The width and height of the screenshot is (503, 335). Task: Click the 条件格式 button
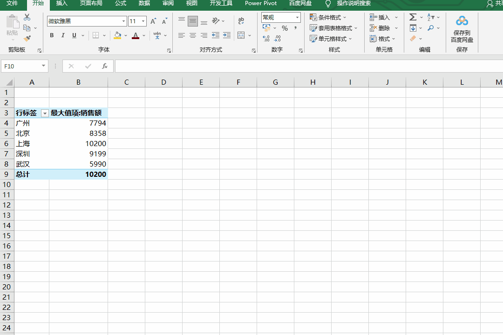click(329, 18)
